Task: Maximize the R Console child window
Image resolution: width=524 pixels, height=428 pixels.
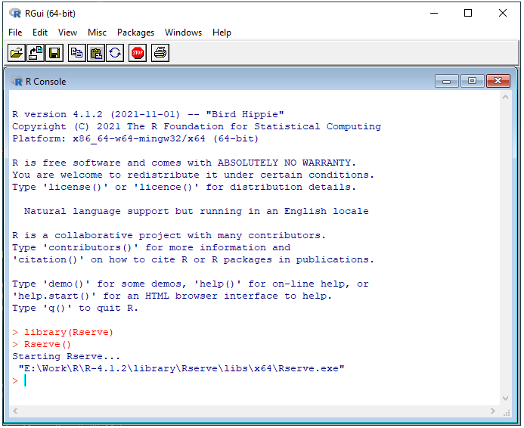Action: 472,81
